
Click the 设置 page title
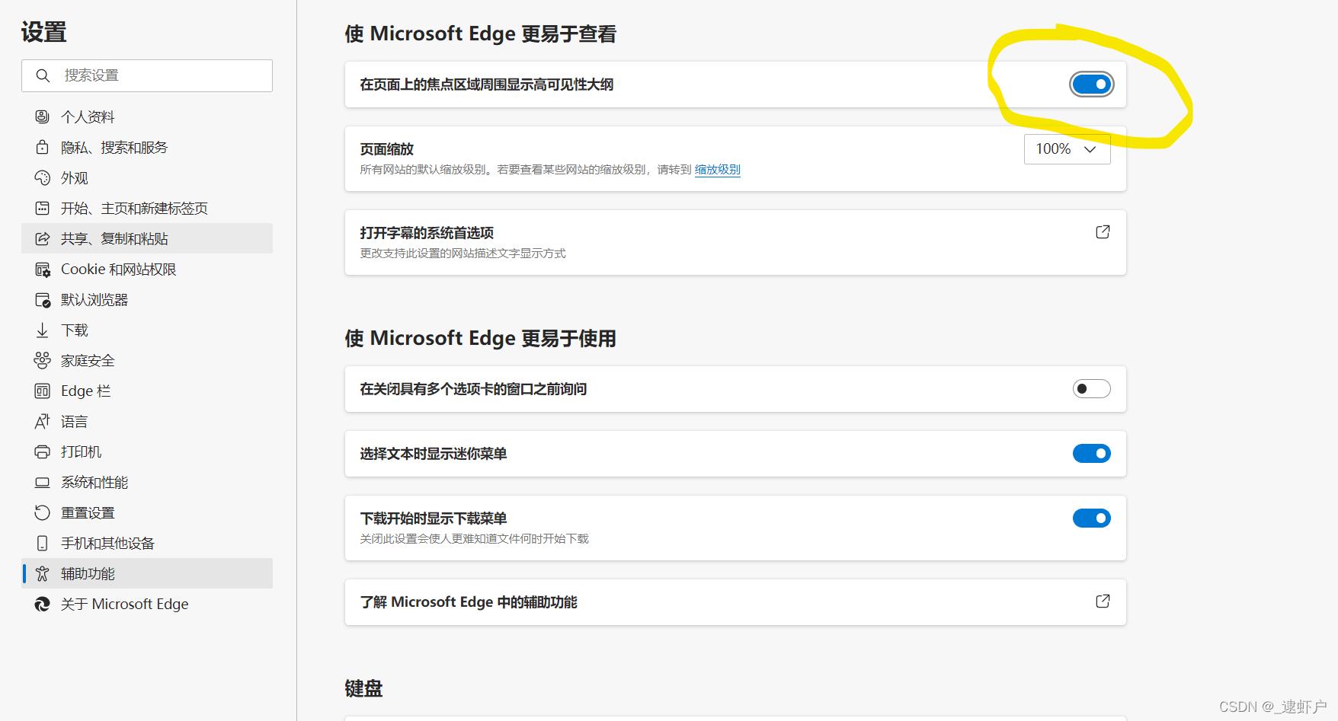(44, 32)
